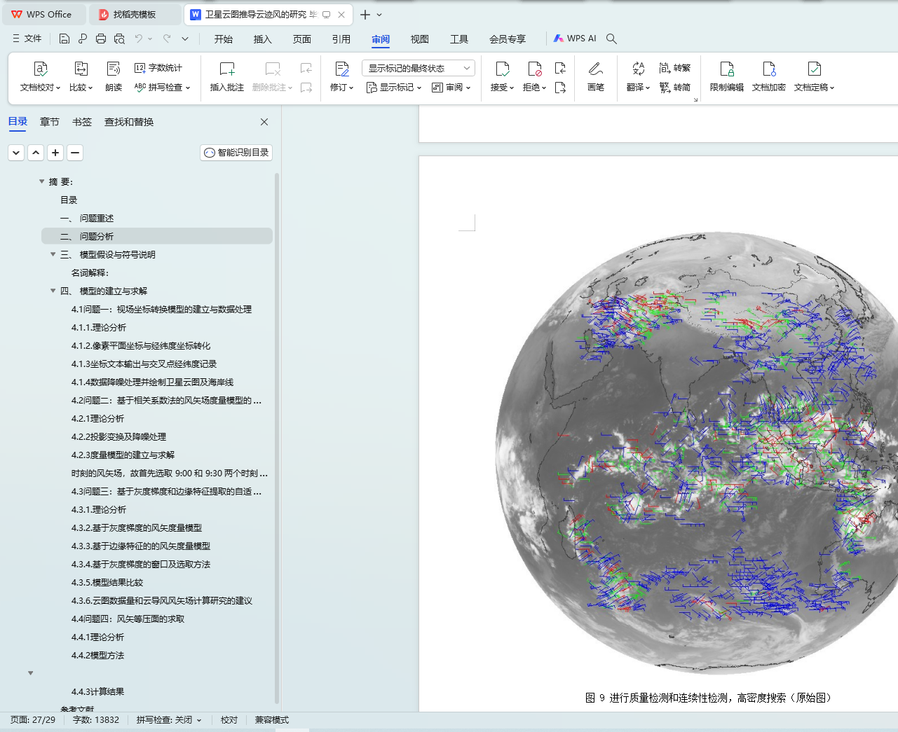The width and height of the screenshot is (898, 732).
Task: Click the Insert Comment (插入批注) icon
Action: pos(226,69)
